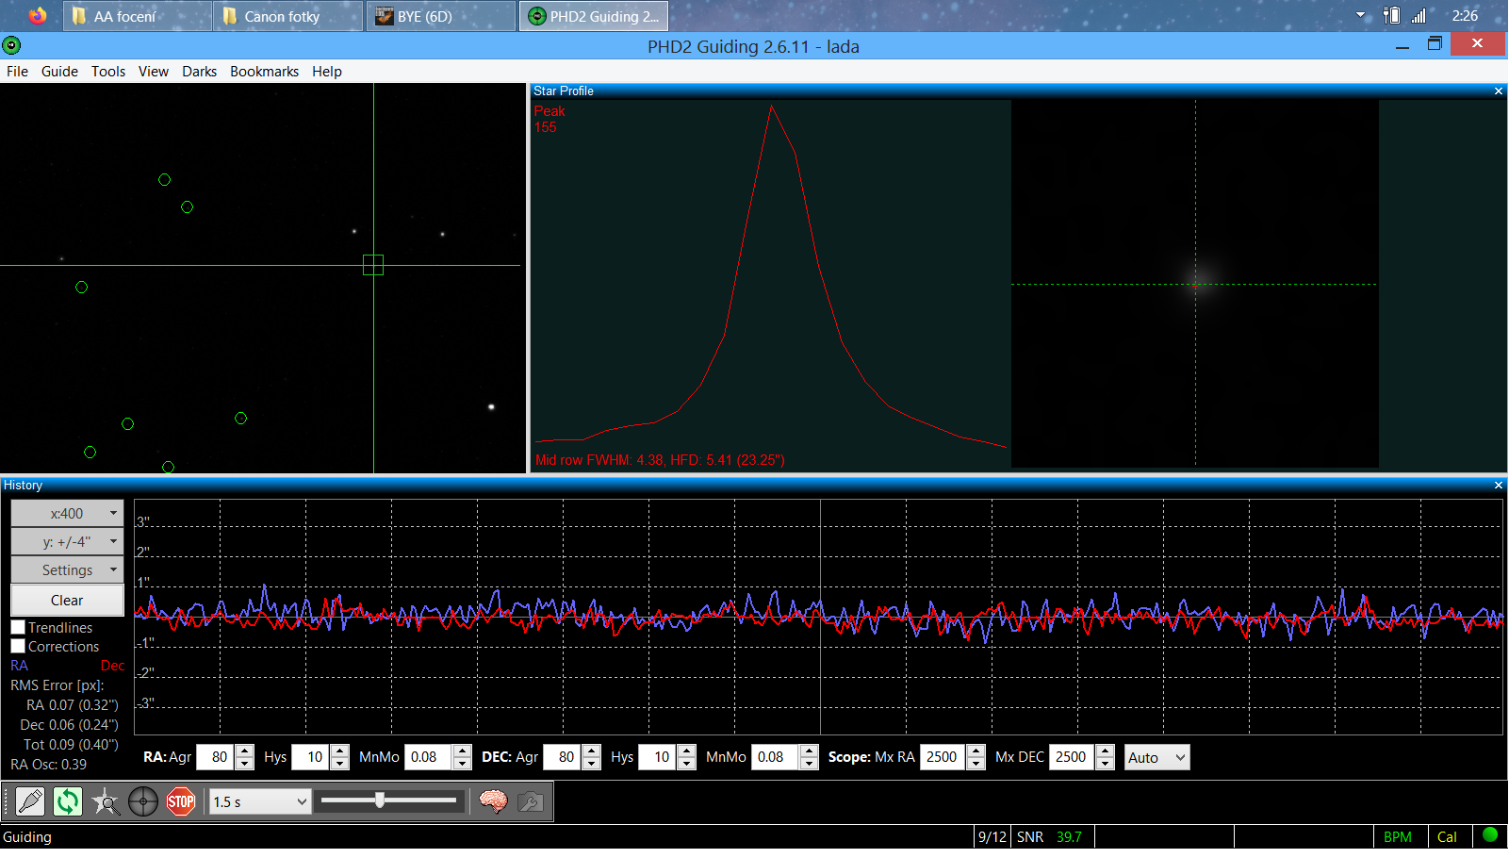Click the camera settings wrench icon
This screenshot has width=1509, height=858.
click(x=531, y=801)
